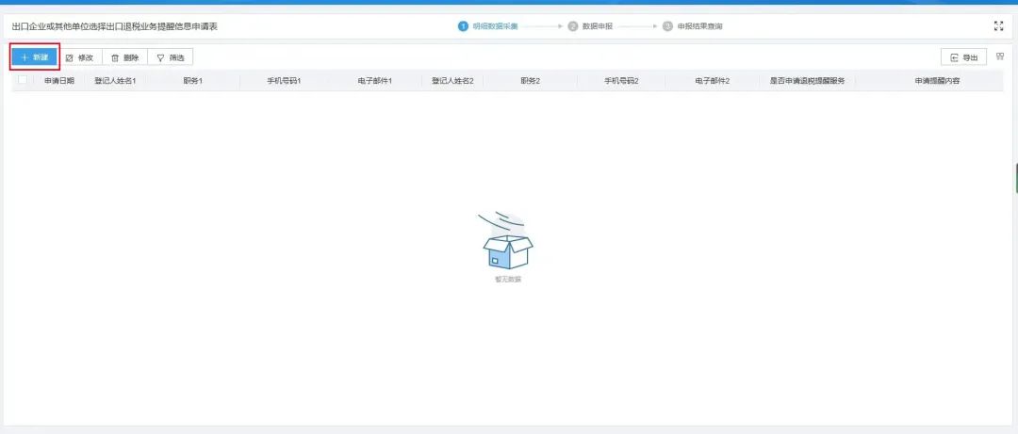Click the 申请提醒内容 column header
This screenshot has width=1018, height=434.
click(938, 81)
